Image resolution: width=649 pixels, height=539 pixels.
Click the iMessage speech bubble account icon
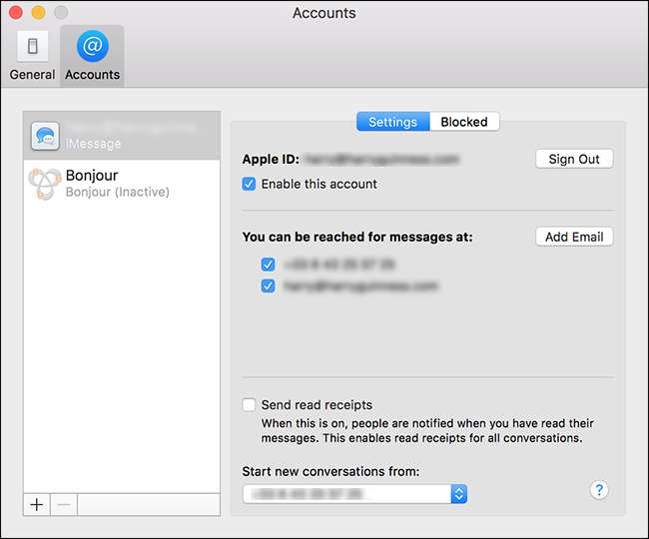(45, 136)
